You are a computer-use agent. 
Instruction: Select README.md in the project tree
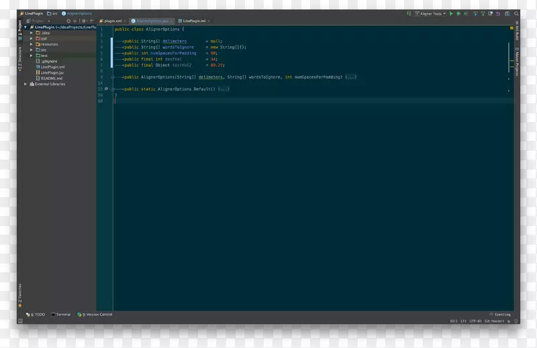point(51,78)
